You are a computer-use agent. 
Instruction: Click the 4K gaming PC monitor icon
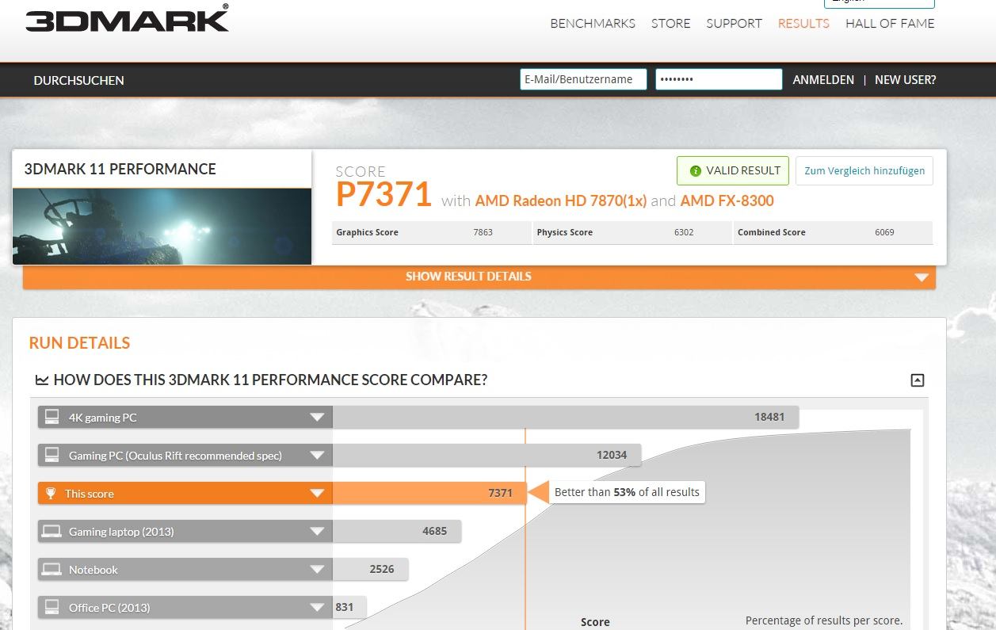52,417
